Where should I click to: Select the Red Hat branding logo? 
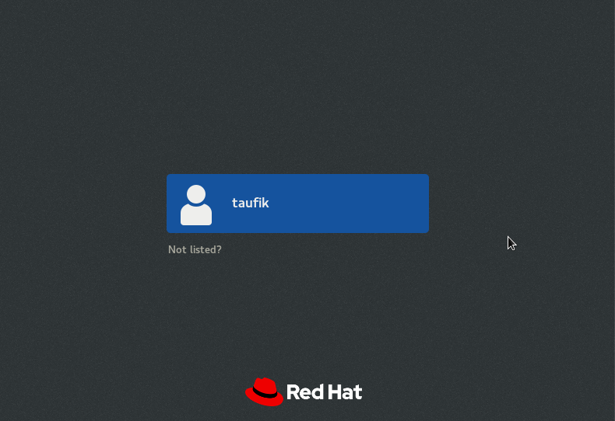(x=304, y=391)
